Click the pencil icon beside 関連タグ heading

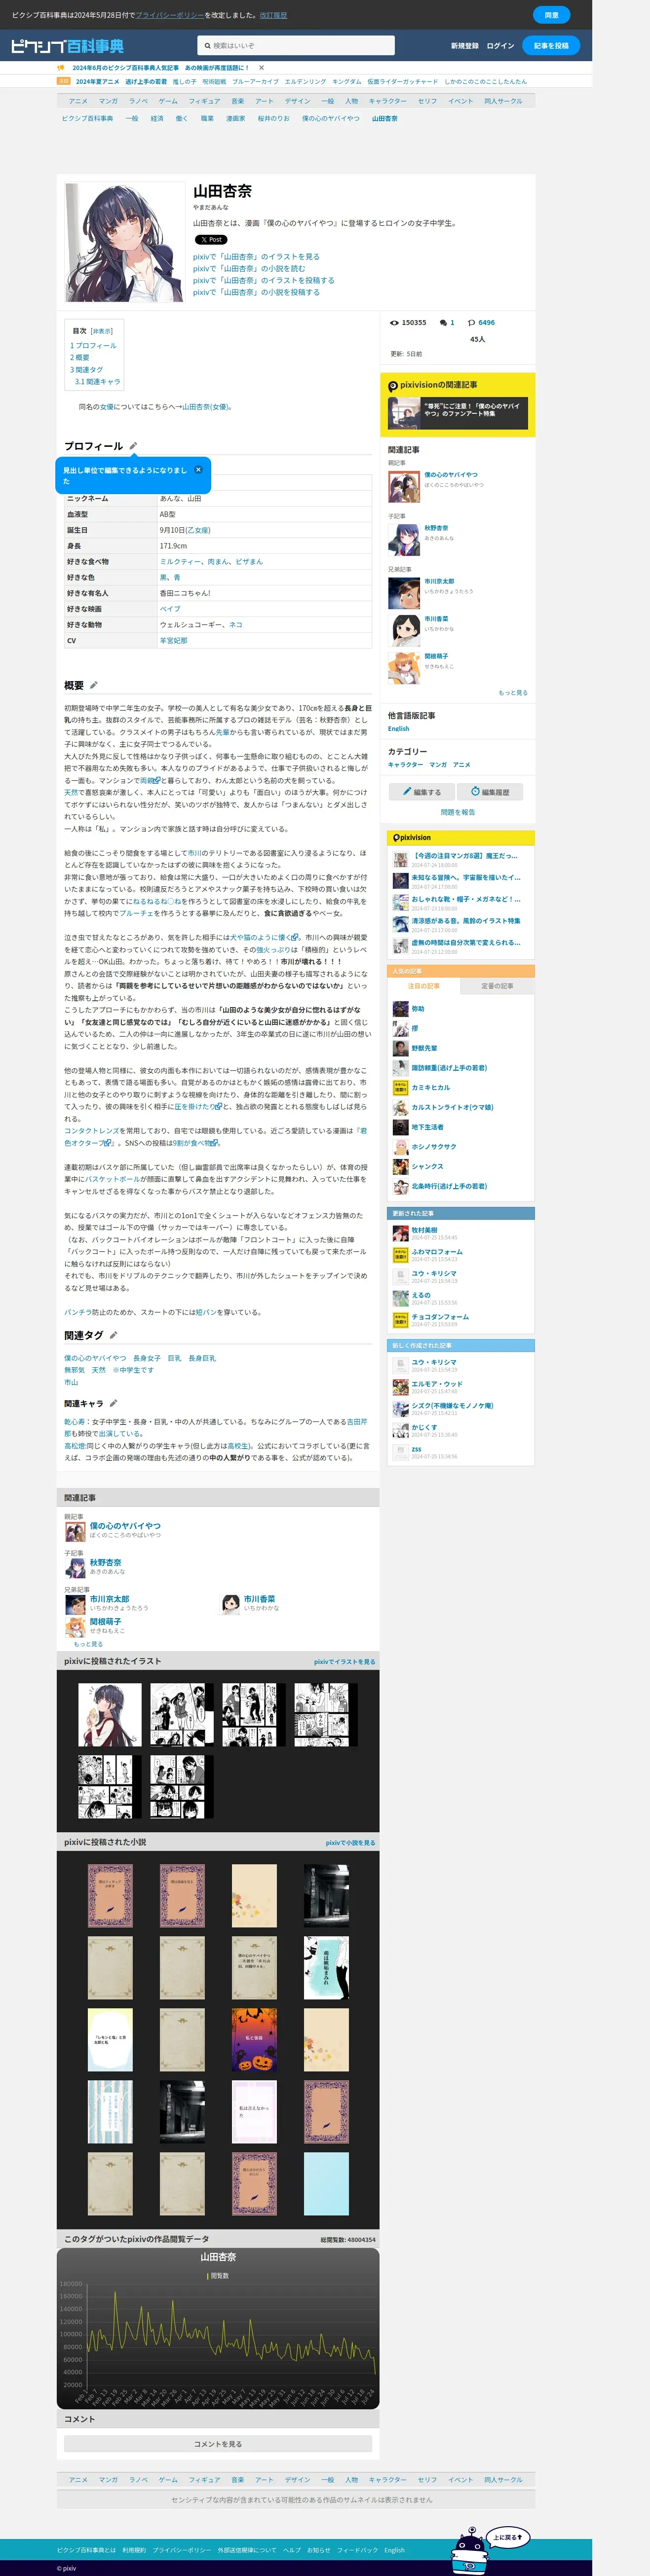tap(113, 1335)
